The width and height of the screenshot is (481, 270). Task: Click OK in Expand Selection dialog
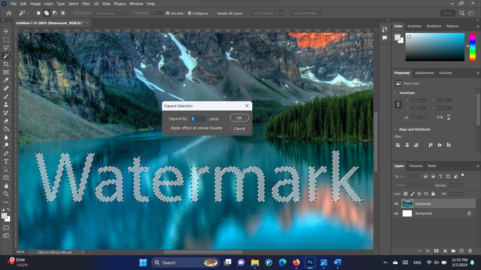point(239,118)
